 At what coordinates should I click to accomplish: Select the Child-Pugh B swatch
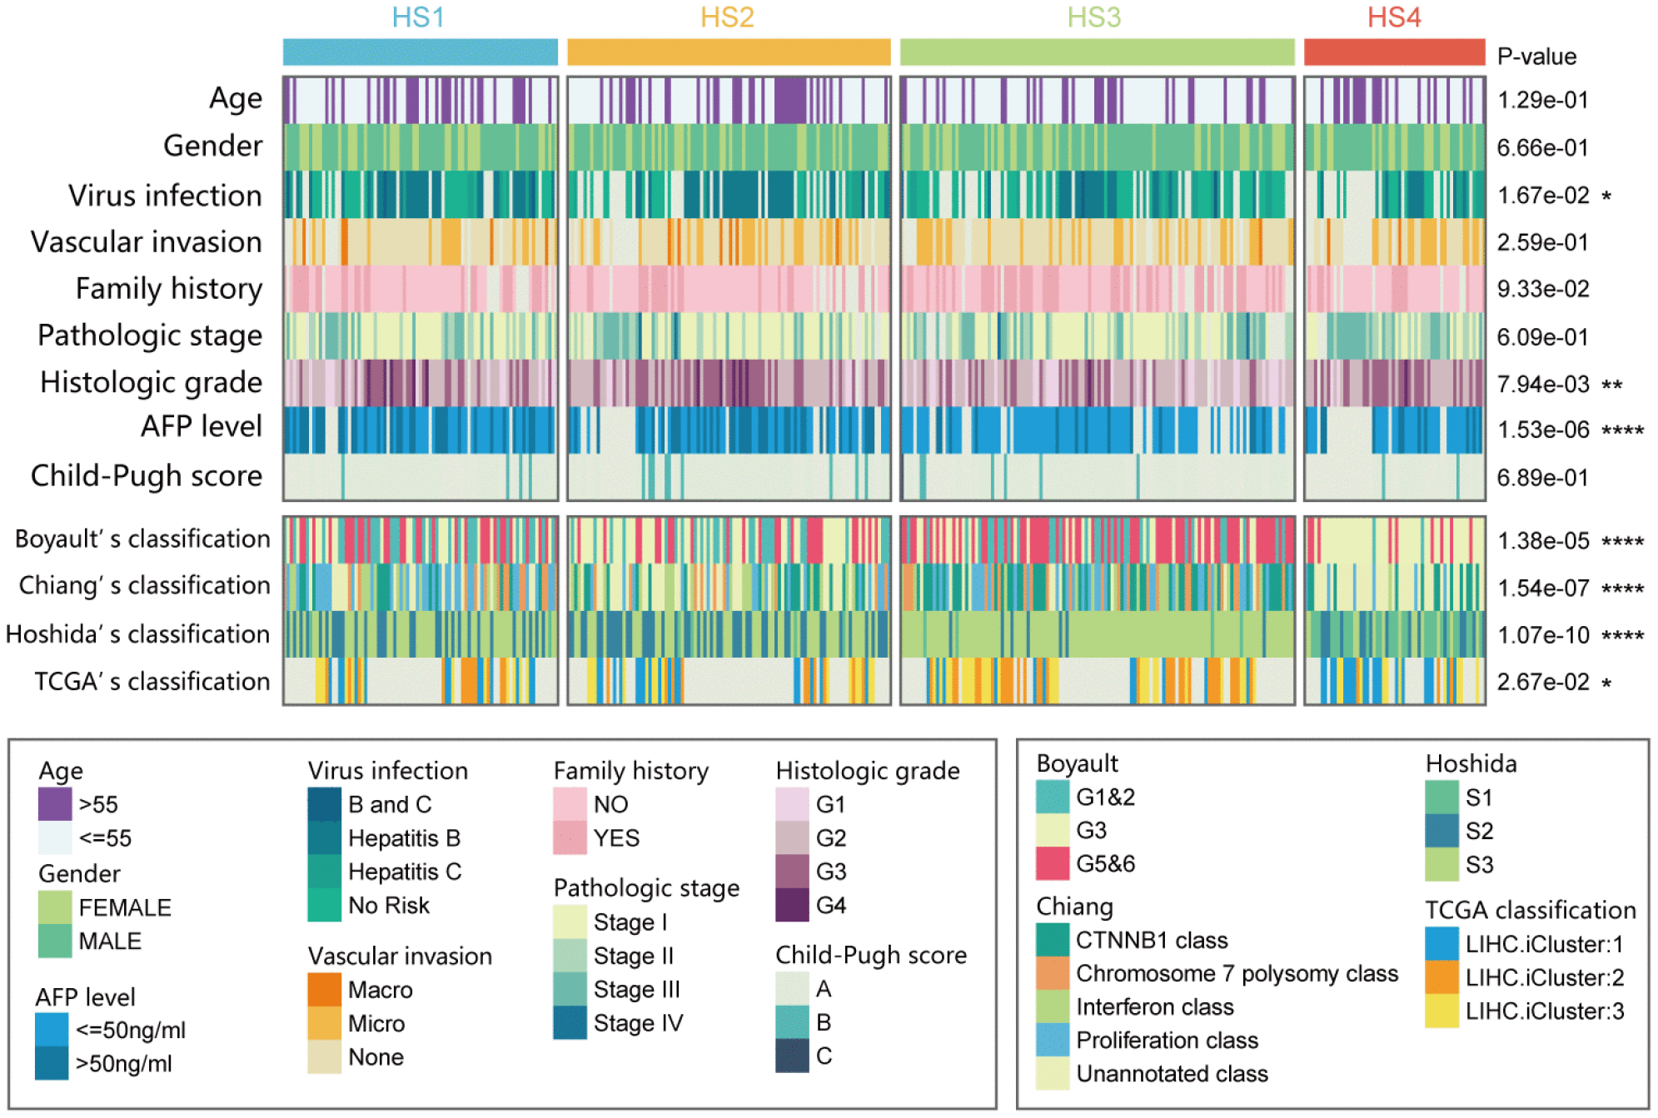click(793, 1021)
